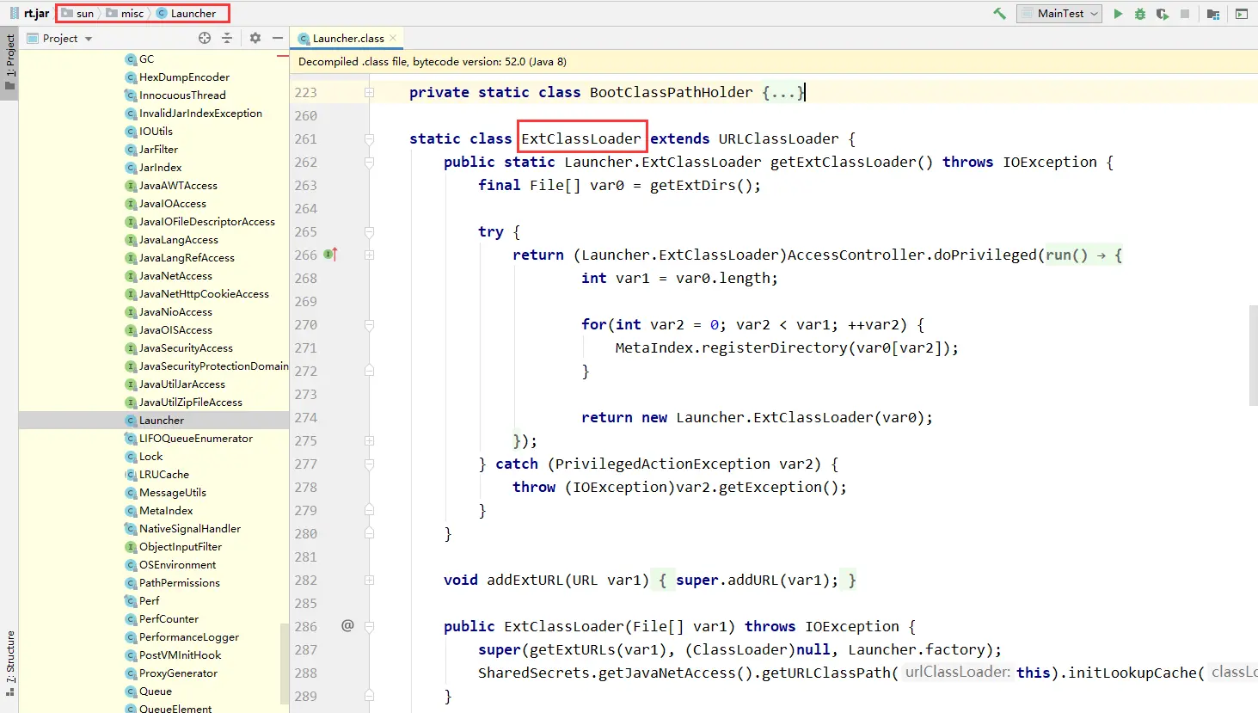Open the 1: Project tool window tab

point(9,63)
